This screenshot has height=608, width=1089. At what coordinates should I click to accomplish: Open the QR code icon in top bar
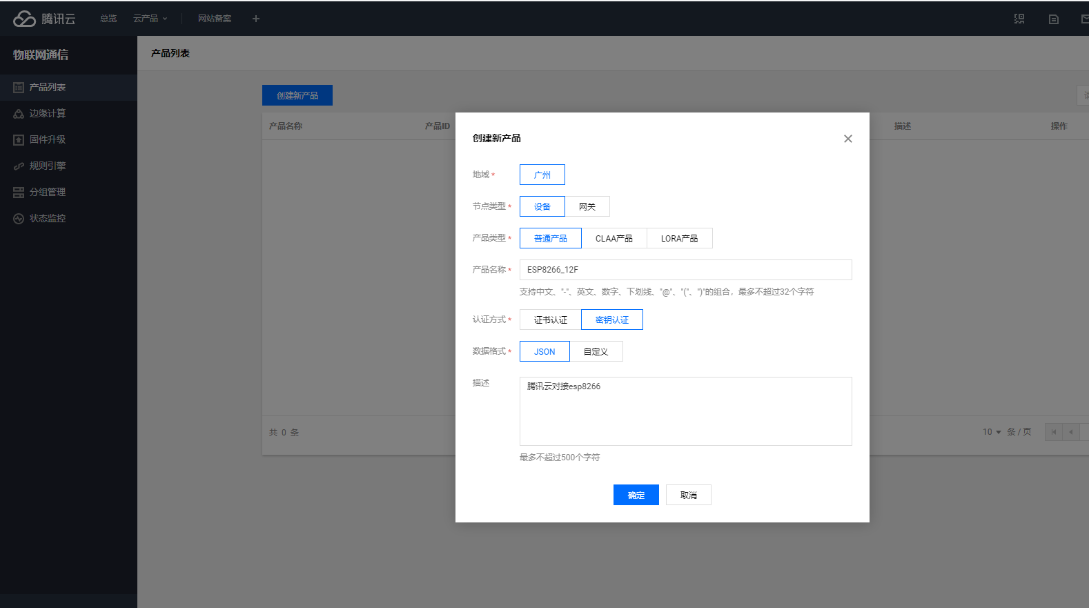[x=1019, y=19]
